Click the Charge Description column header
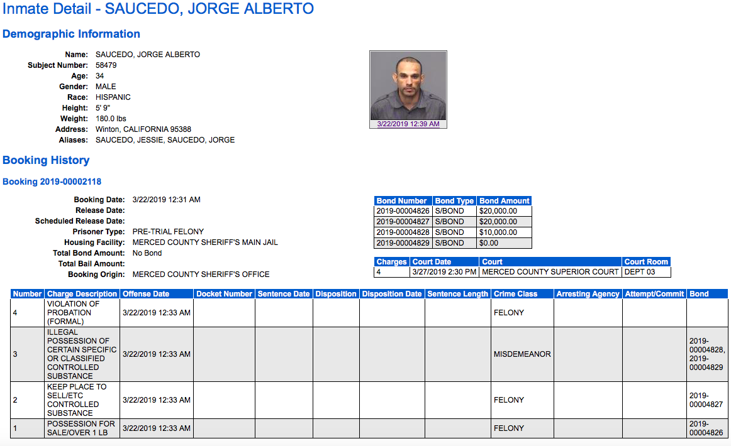This screenshot has width=731, height=446. (x=82, y=294)
